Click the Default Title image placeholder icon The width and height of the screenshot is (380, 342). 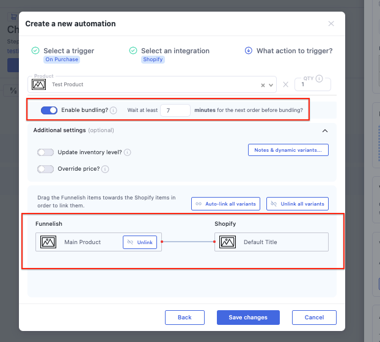(228, 242)
